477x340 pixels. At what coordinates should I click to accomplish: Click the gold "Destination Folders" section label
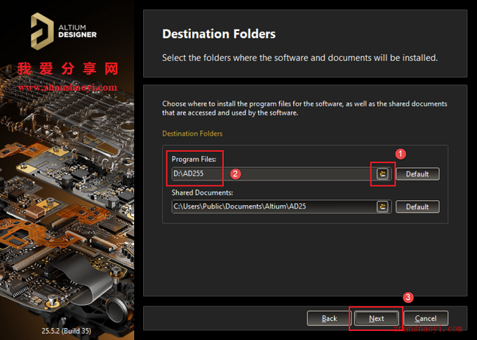192,133
